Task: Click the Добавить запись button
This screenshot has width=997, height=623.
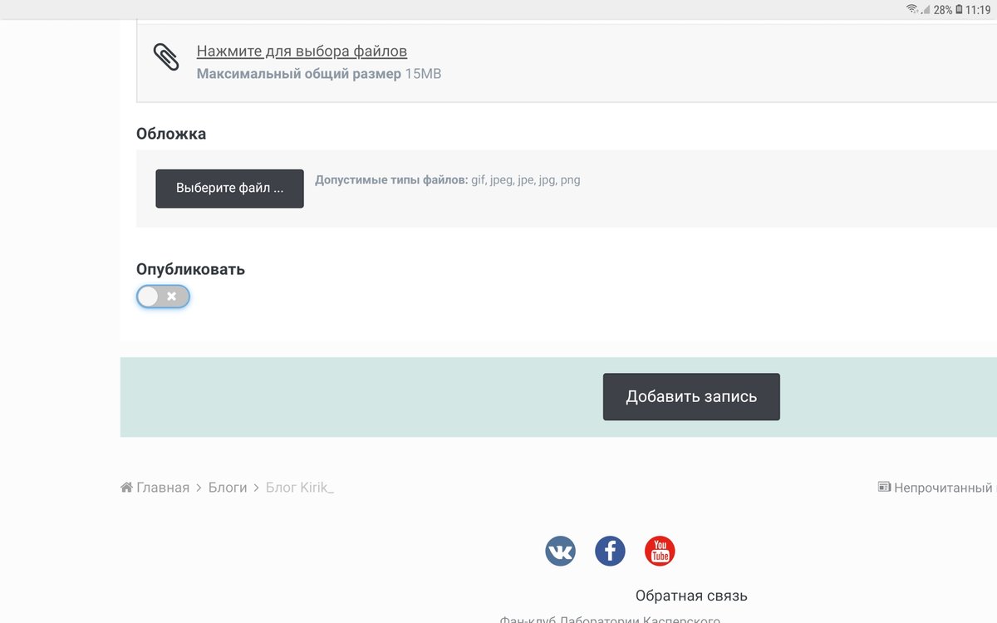Action: (691, 396)
